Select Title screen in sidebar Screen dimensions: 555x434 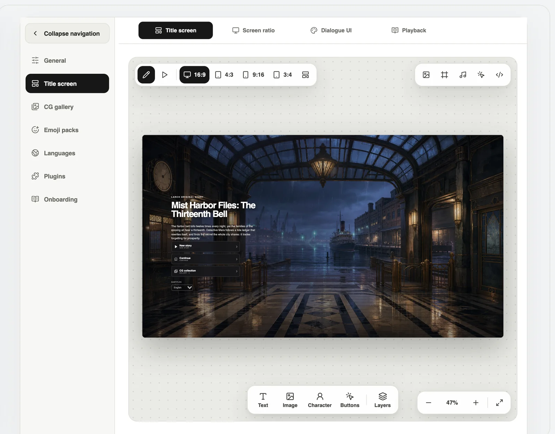pyautogui.click(x=67, y=84)
